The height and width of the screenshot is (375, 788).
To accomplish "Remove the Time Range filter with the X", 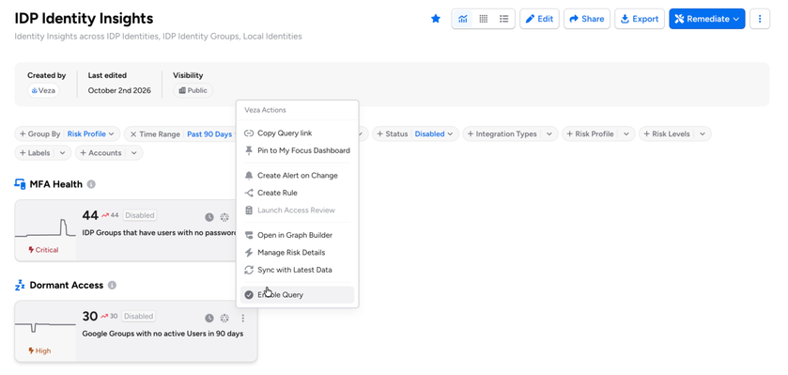I will tap(133, 134).
